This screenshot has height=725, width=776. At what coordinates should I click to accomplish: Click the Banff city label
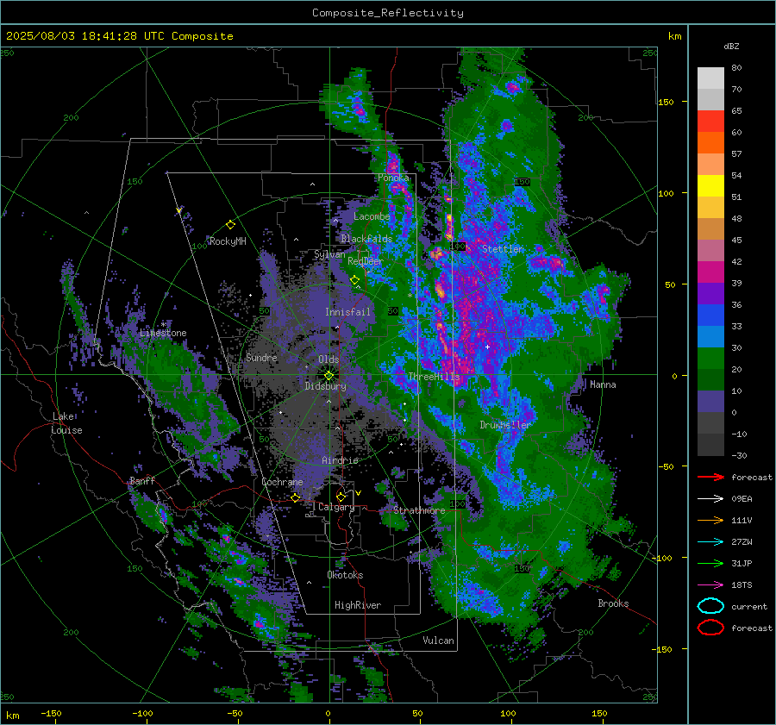coord(142,481)
